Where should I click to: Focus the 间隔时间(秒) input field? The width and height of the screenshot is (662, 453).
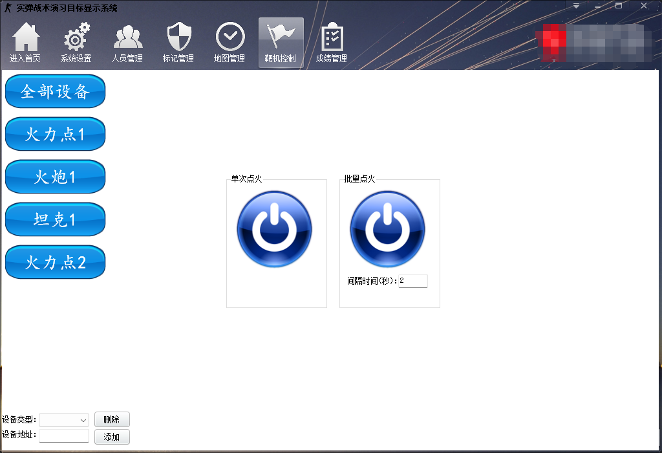tap(413, 281)
